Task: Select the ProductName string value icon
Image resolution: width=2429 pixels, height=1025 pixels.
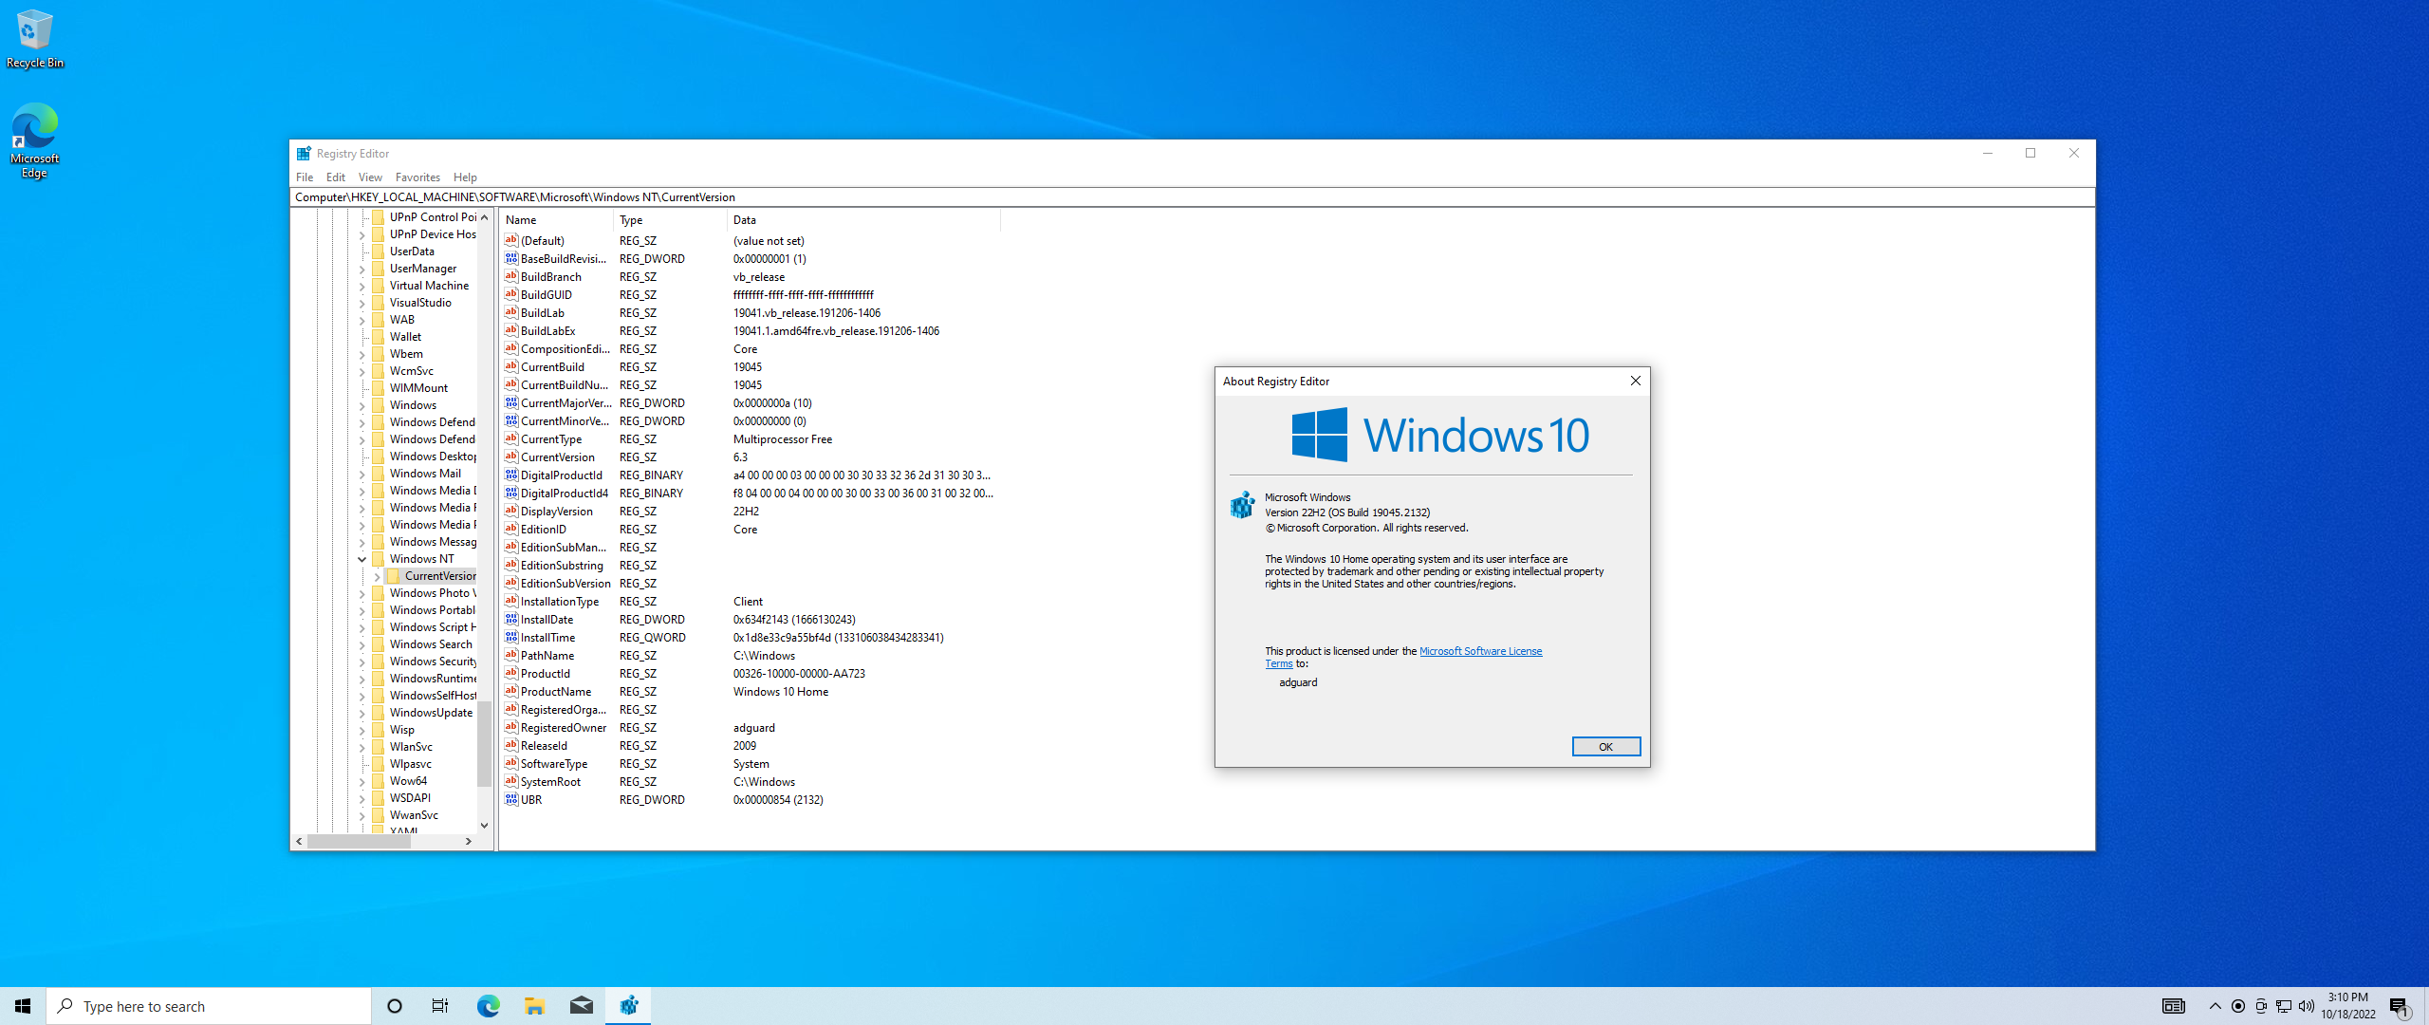Action: click(x=511, y=691)
